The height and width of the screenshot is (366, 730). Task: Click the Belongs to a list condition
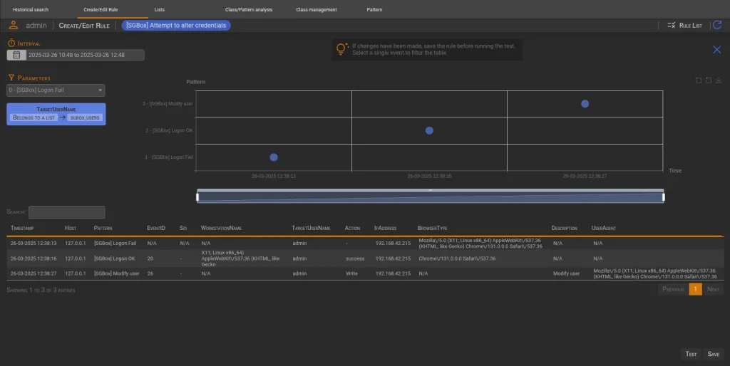coord(34,117)
